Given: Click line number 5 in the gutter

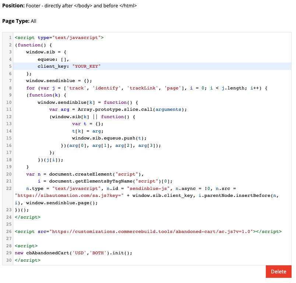Looking at the screenshot, I should pyautogui.click(x=10, y=66).
